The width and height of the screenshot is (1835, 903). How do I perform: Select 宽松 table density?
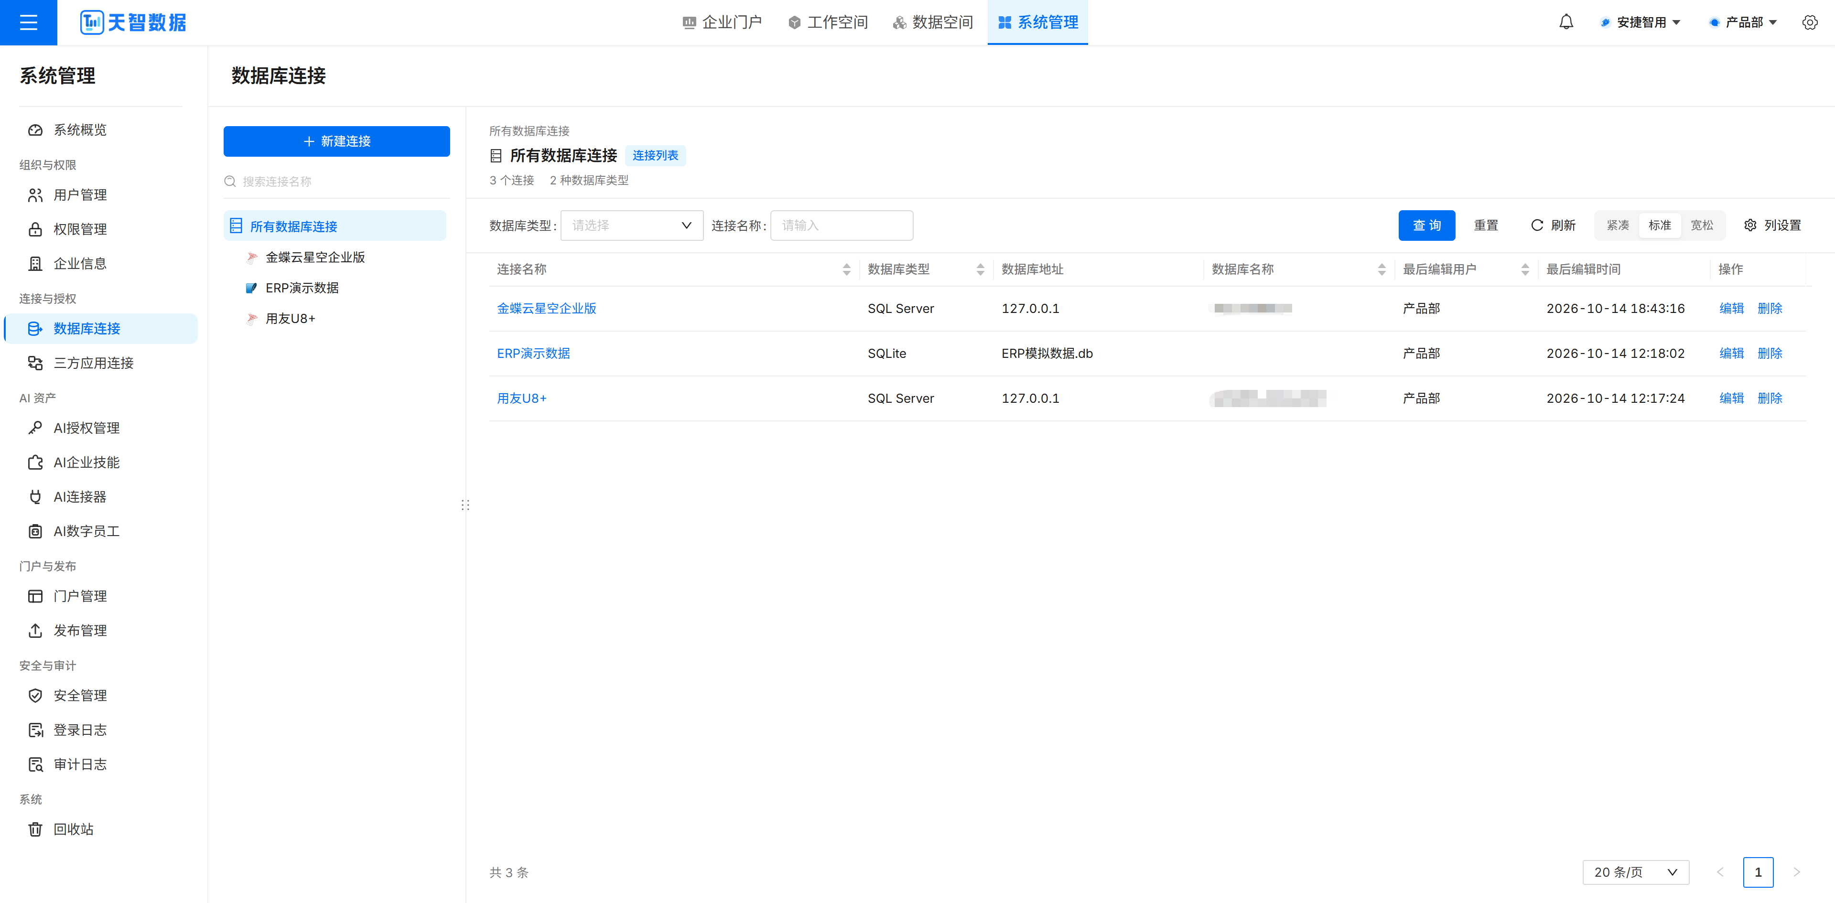(1701, 225)
